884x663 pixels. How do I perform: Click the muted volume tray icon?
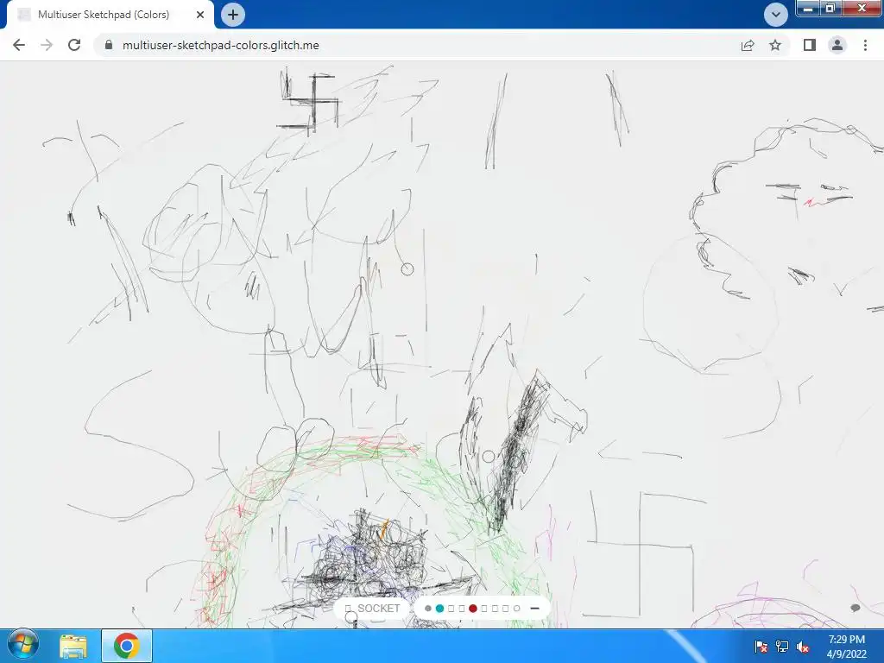pyautogui.click(x=803, y=647)
